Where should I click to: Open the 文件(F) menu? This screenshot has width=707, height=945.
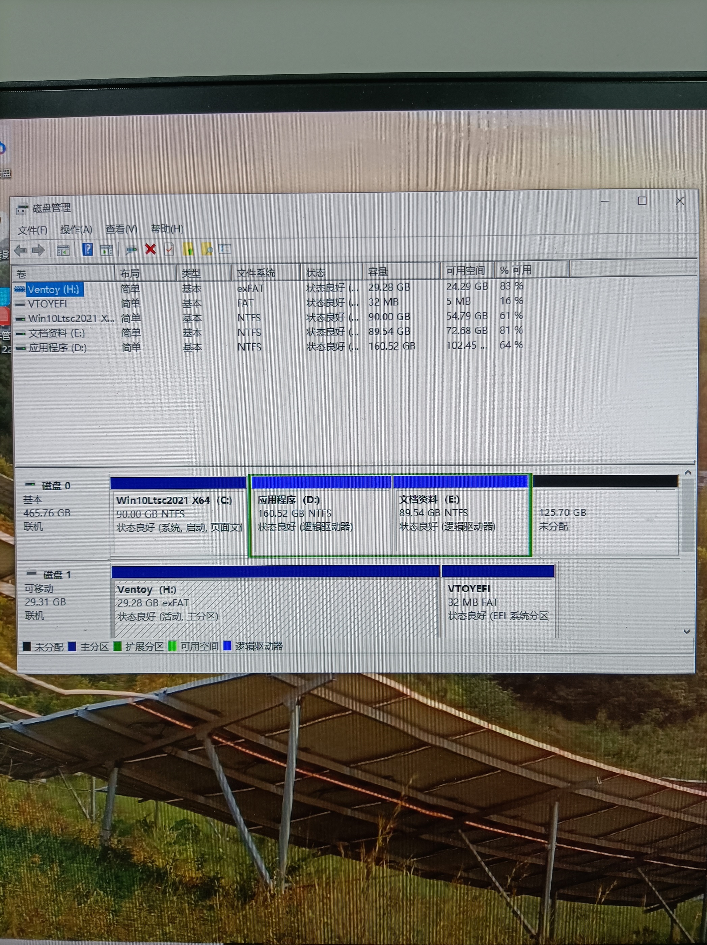pyautogui.click(x=32, y=230)
